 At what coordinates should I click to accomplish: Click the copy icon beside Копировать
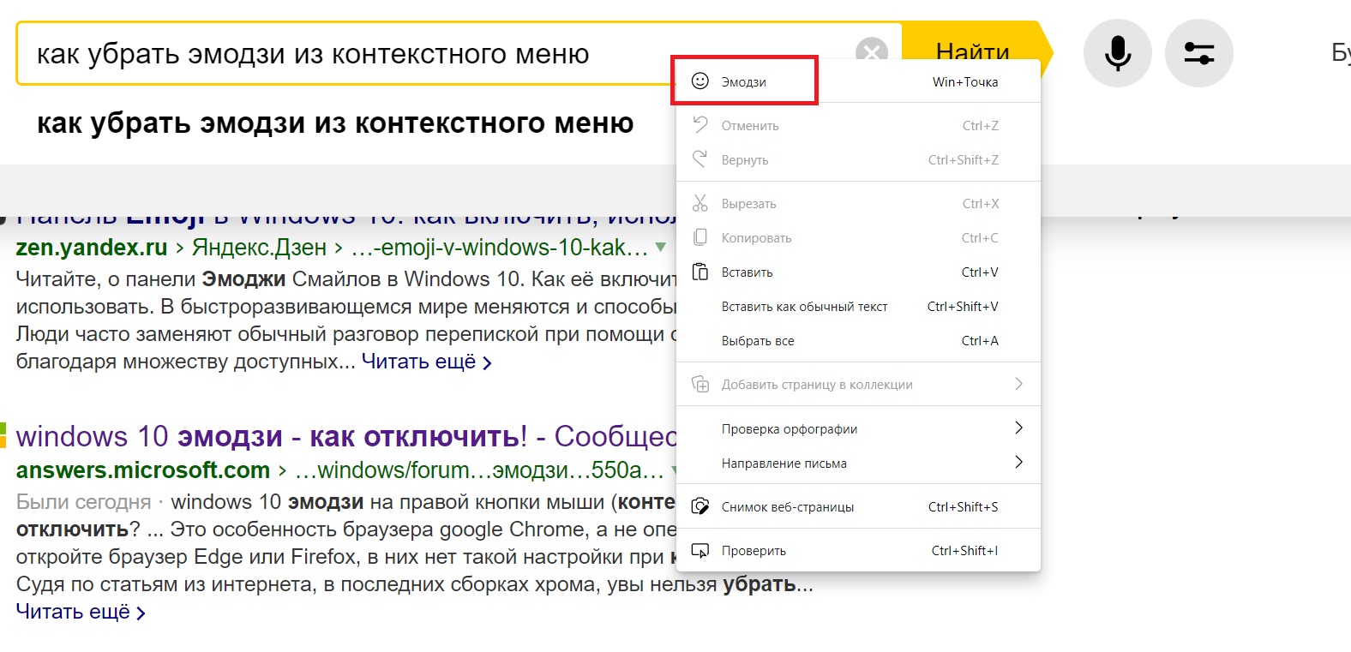(700, 237)
